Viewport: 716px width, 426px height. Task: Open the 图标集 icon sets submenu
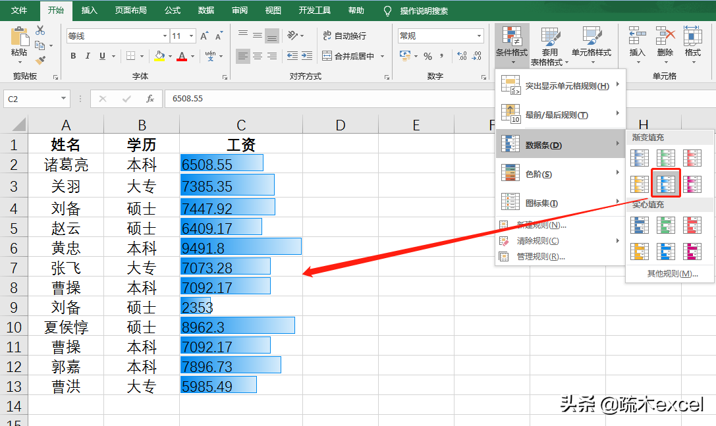point(561,203)
